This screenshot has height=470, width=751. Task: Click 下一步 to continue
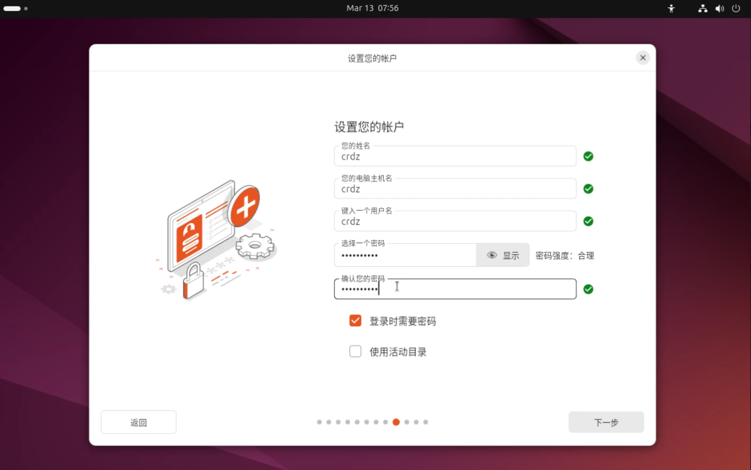[606, 422]
